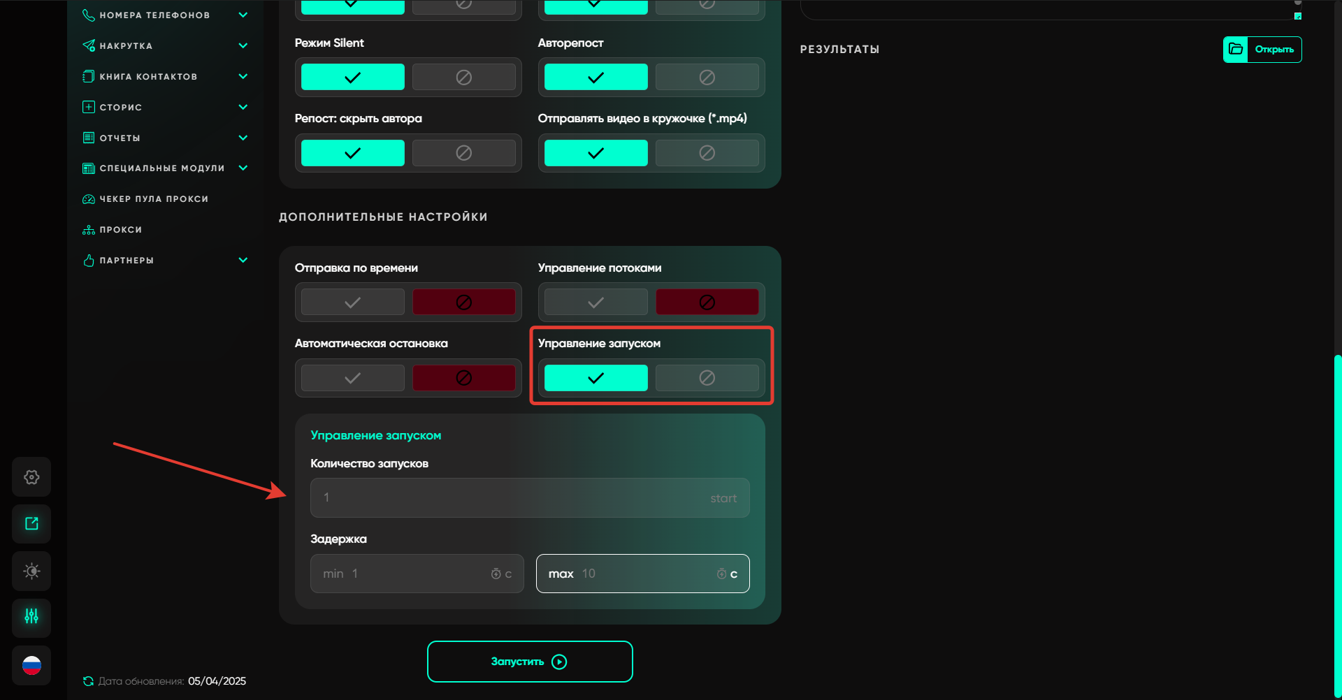Go to the "Прокси" sidebar item
1342x700 pixels.
coord(120,230)
